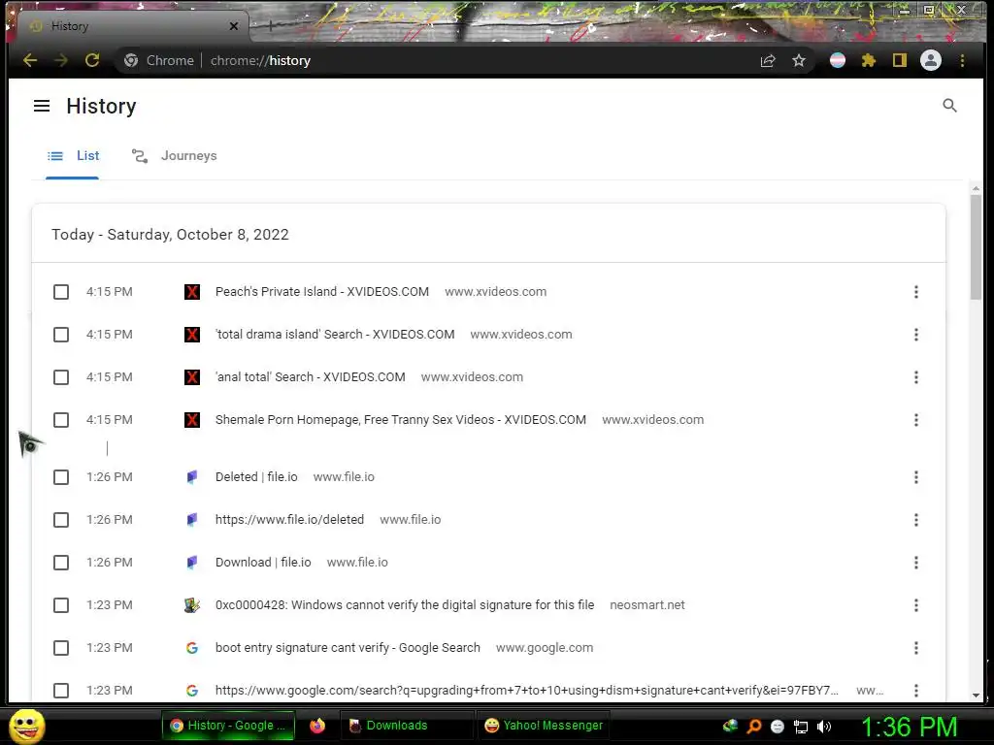The height and width of the screenshot is (745, 994).
Task: Open the 'Deleted | file.io' history link
Action: 256,477
